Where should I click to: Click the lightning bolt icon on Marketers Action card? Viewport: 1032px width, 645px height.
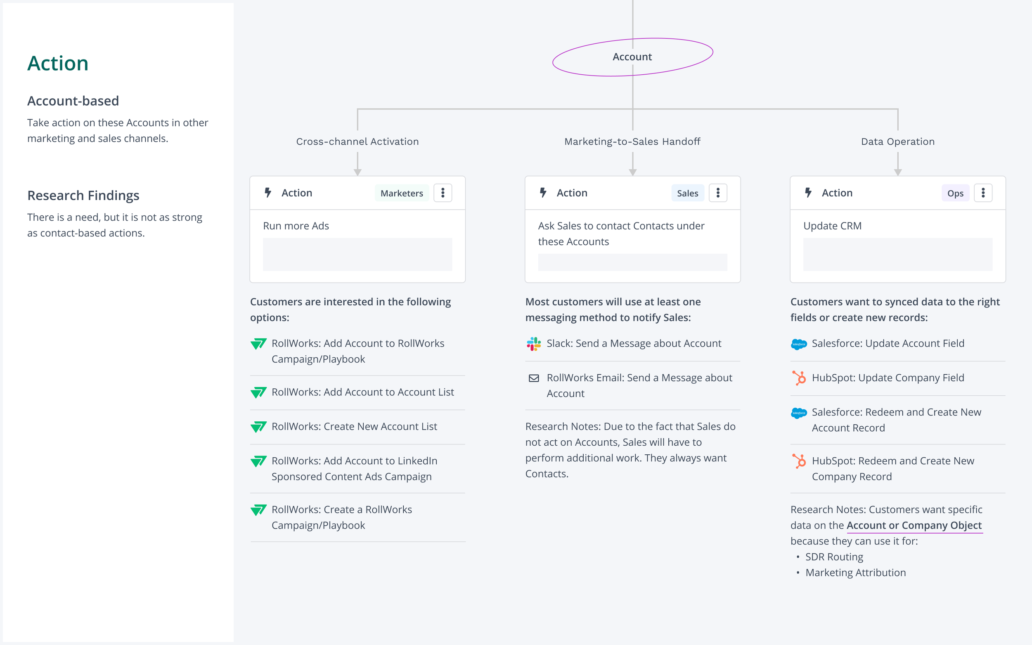tap(268, 193)
